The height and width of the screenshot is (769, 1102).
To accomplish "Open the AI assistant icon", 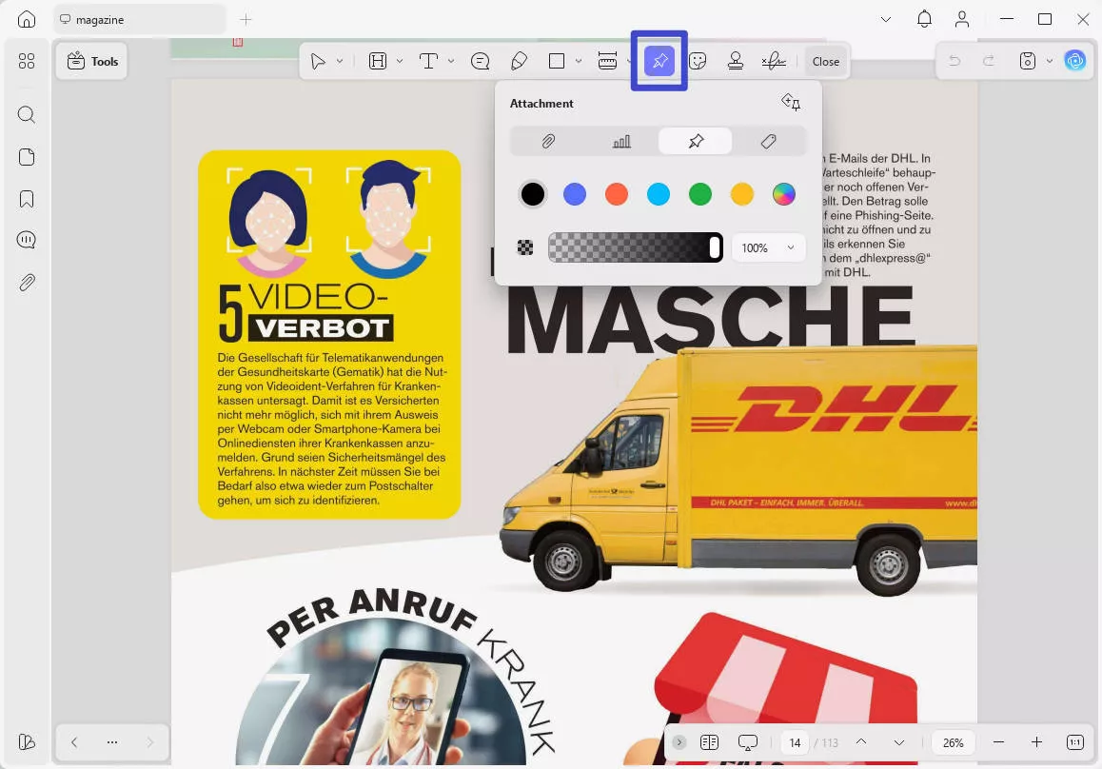I will tap(1074, 61).
